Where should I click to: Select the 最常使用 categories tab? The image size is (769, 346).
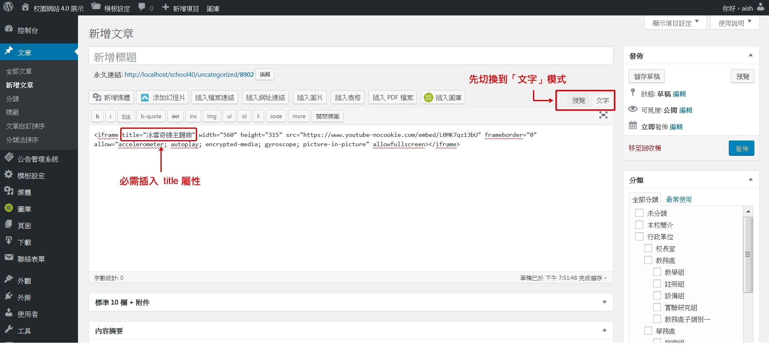point(678,199)
